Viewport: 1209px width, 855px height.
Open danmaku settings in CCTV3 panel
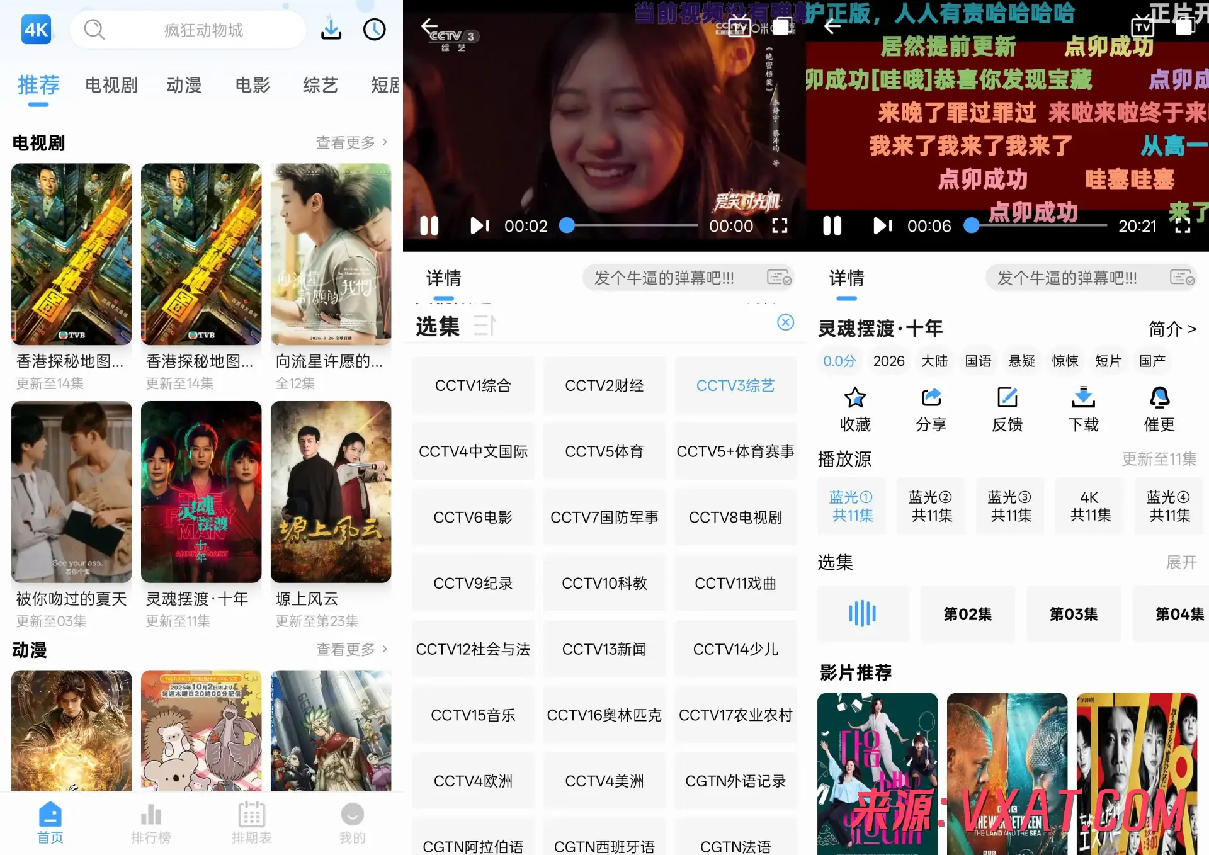779,278
